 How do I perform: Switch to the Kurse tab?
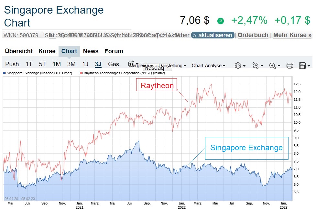point(47,51)
